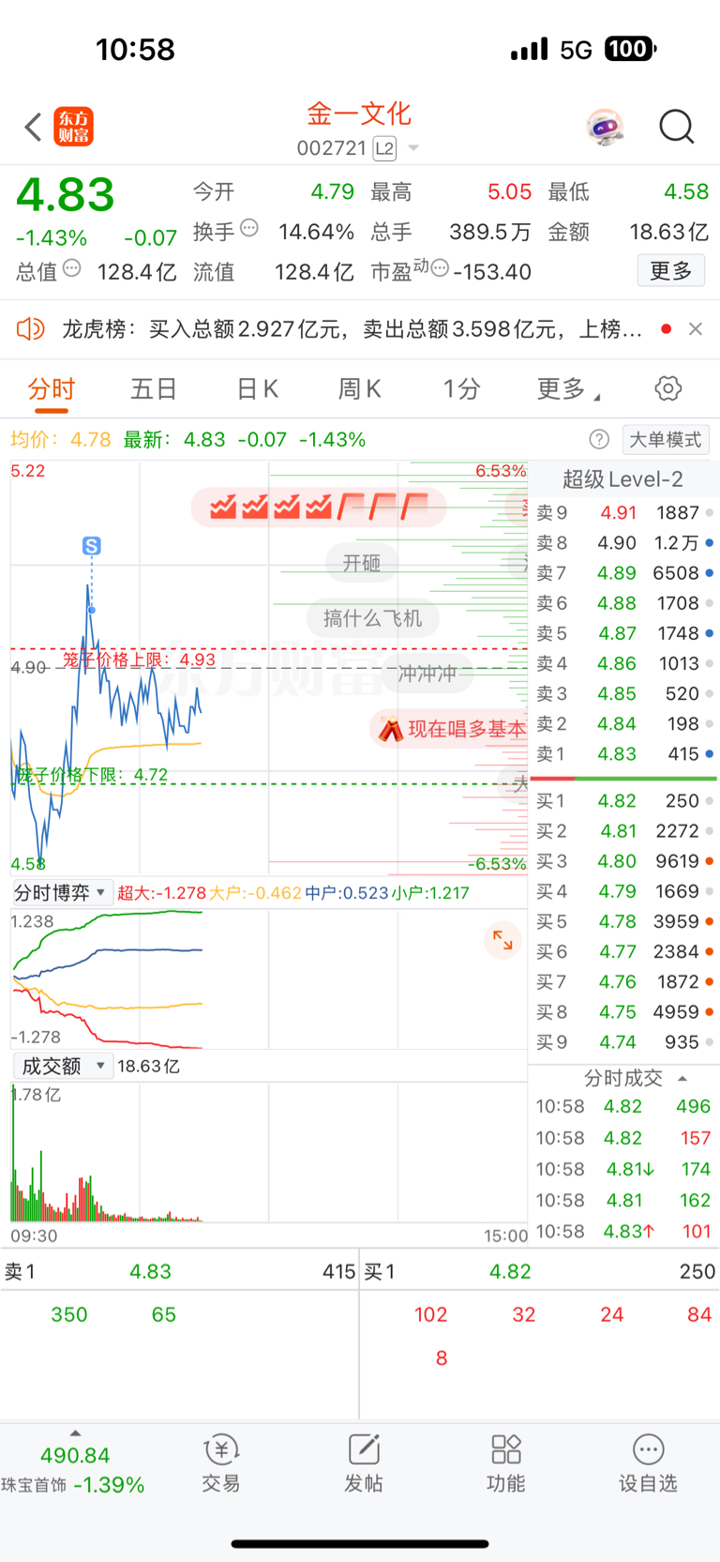The image size is (720, 1562).
Task: Open the 发帖 post icon
Action: coord(364,1463)
